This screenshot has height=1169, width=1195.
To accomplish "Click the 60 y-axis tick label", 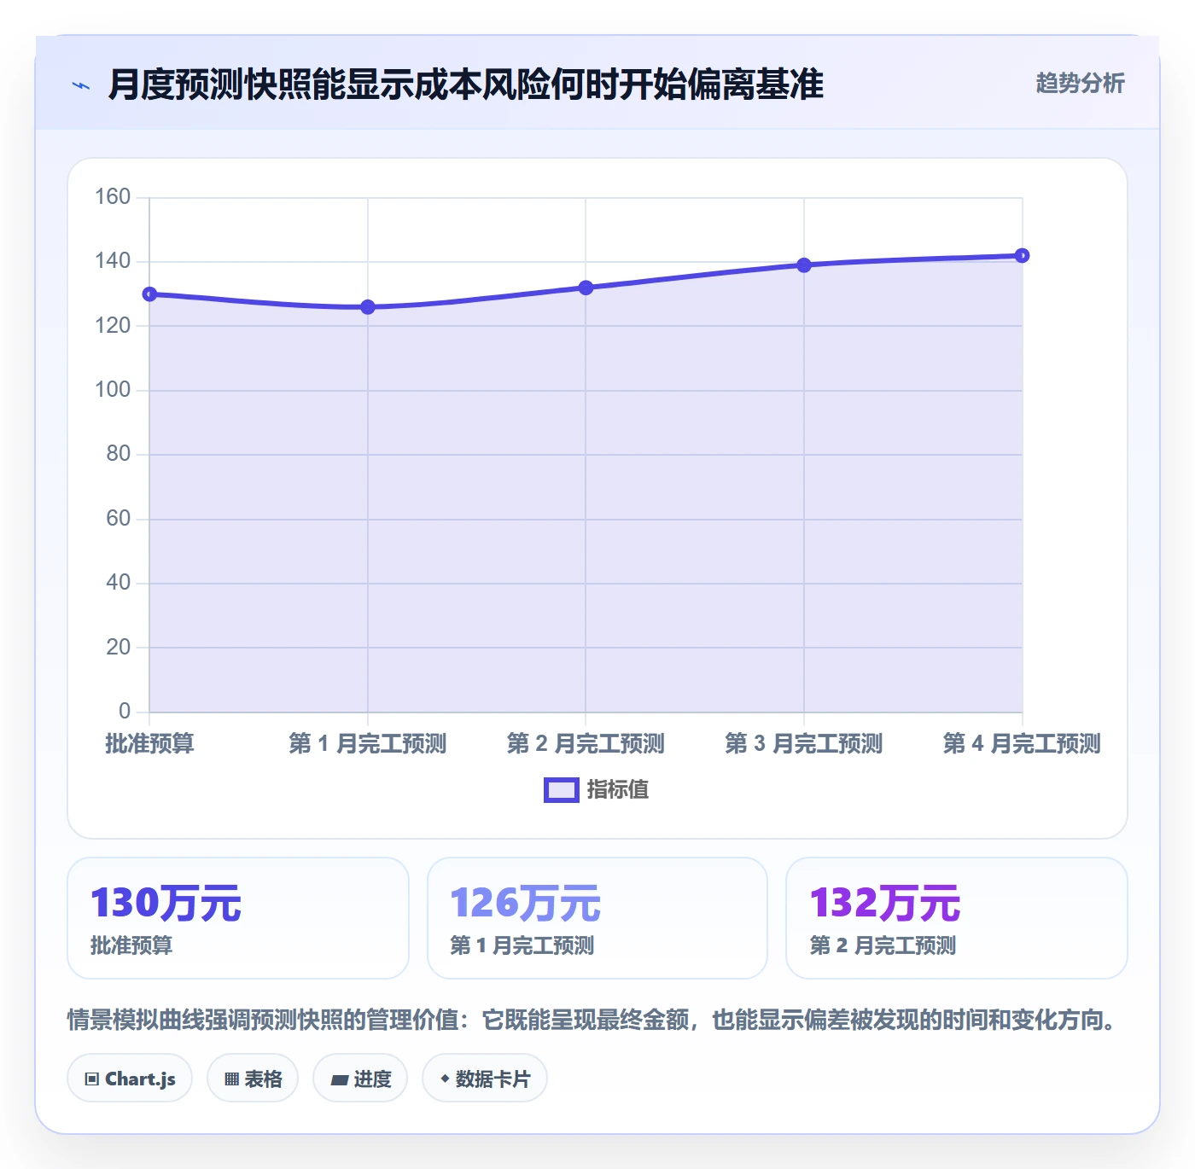I will [119, 519].
